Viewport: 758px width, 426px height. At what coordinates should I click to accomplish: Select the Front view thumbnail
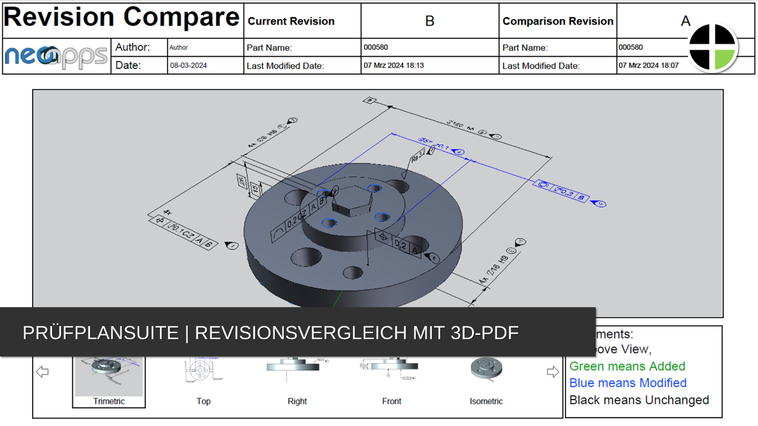[x=391, y=382]
